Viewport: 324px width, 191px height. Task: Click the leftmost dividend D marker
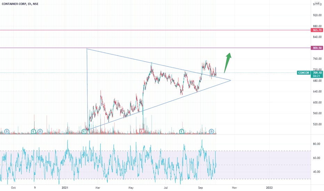[x=7, y=131]
